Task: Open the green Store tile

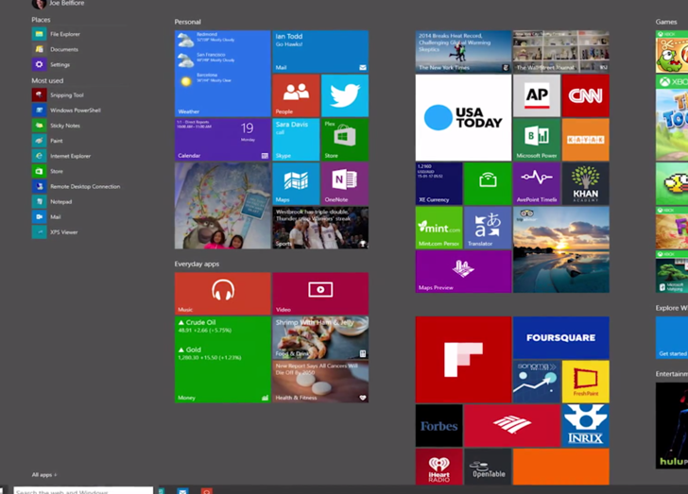Action: (x=344, y=139)
